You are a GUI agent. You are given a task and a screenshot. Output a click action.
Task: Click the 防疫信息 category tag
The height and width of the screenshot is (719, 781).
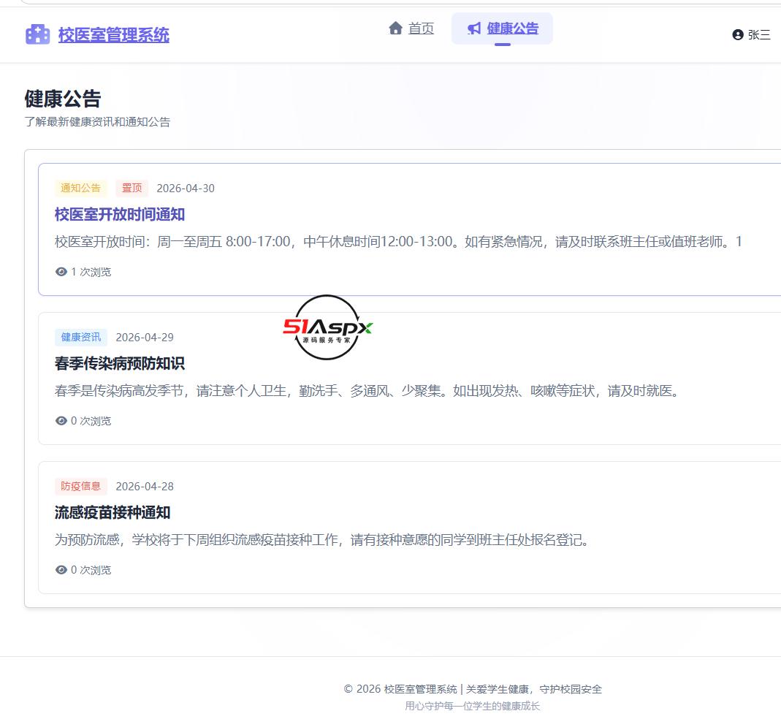click(x=80, y=486)
